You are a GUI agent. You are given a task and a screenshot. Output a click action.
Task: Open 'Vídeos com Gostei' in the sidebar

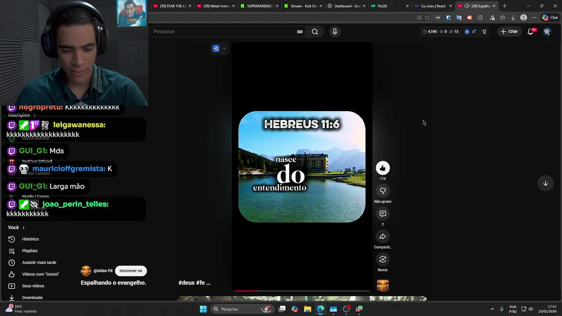(40, 274)
